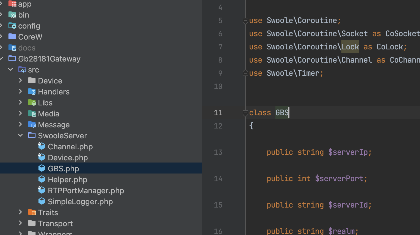Click the config folder icon
Viewport: 420px width, 235px height.
click(x=12, y=26)
